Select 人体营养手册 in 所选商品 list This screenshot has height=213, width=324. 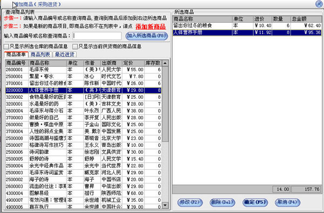click(247, 32)
